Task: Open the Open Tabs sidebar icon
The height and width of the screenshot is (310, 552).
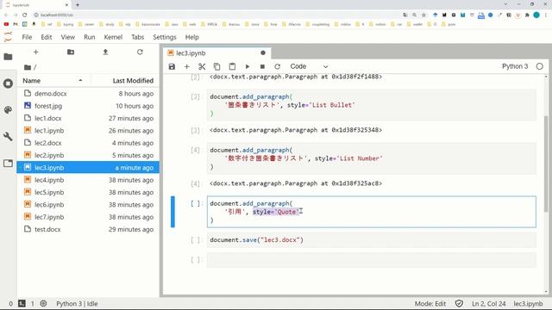Action: 8,163
